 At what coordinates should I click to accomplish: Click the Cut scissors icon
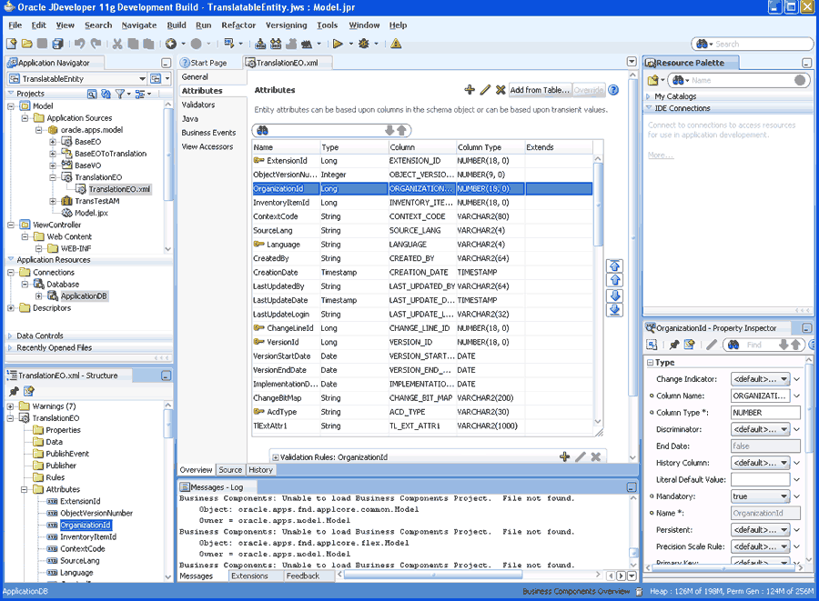[x=117, y=44]
